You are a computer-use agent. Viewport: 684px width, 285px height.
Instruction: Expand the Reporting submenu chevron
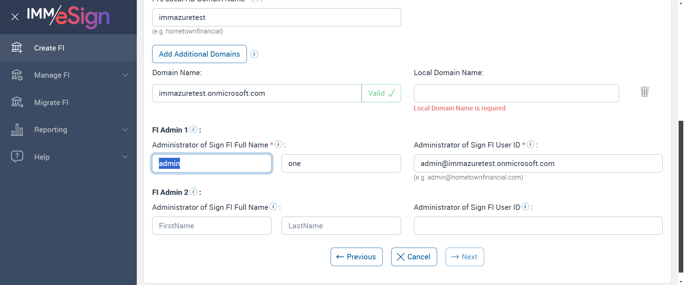tap(125, 130)
